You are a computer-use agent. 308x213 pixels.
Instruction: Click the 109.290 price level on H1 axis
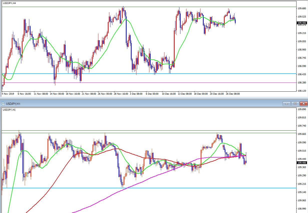click(302, 175)
